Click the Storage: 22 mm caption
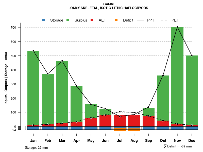 coord(36,147)
